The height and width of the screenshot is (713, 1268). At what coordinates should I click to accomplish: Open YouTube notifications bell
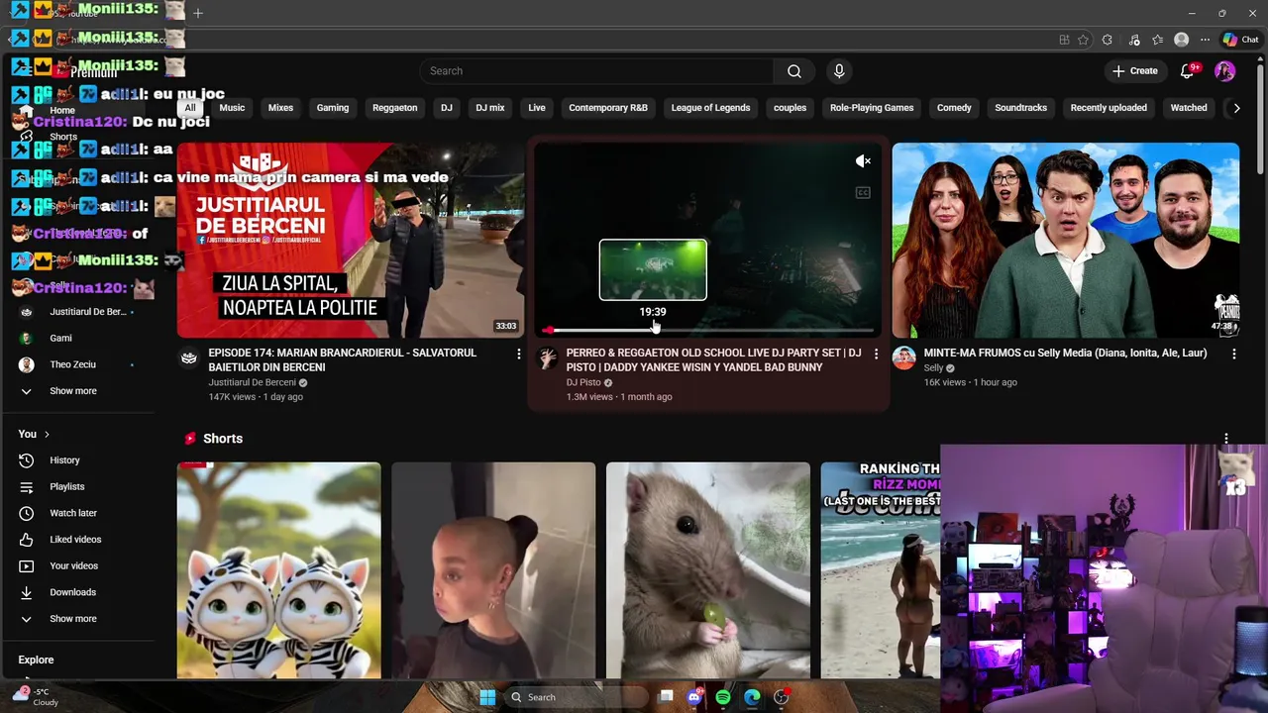[1187, 71]
